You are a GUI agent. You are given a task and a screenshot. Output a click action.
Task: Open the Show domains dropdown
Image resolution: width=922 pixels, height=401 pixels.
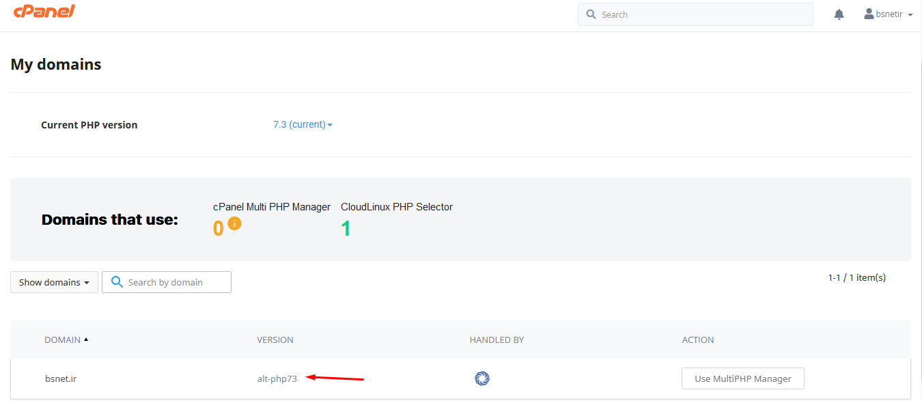(x=54, y=282)
